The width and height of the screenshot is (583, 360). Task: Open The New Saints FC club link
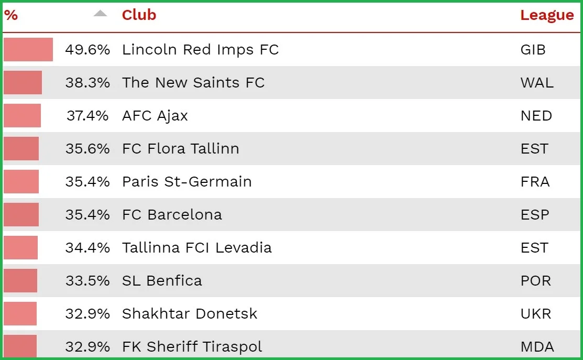click(193, 83)
